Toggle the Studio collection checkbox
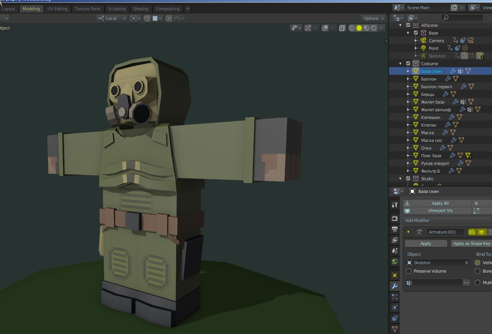This screenshot has height=334, width=492. [408, 179]
